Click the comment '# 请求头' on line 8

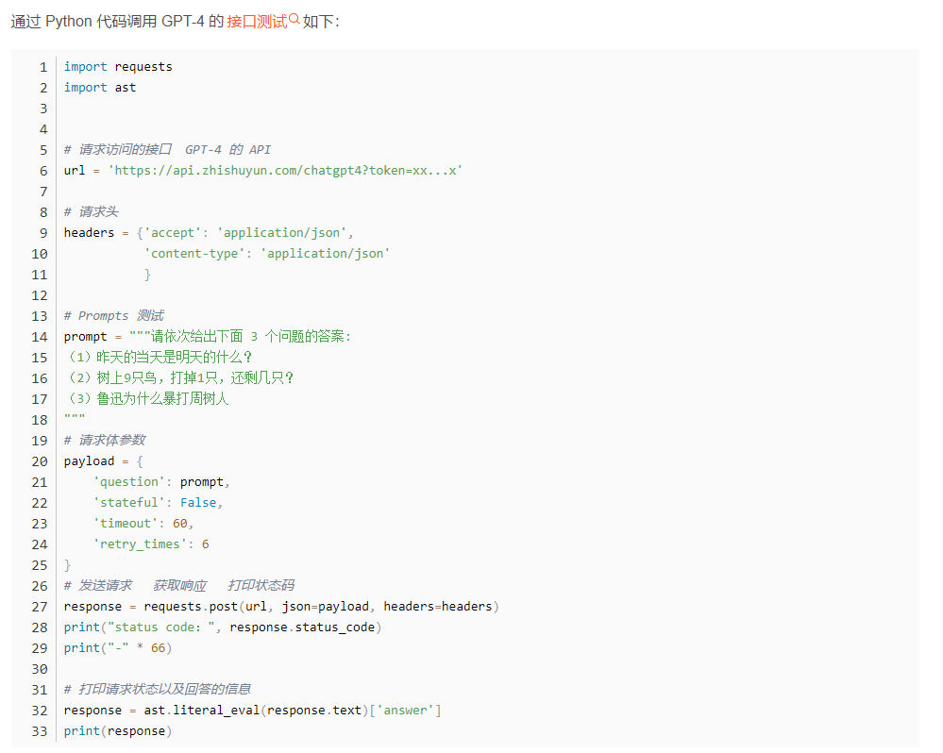92,212
